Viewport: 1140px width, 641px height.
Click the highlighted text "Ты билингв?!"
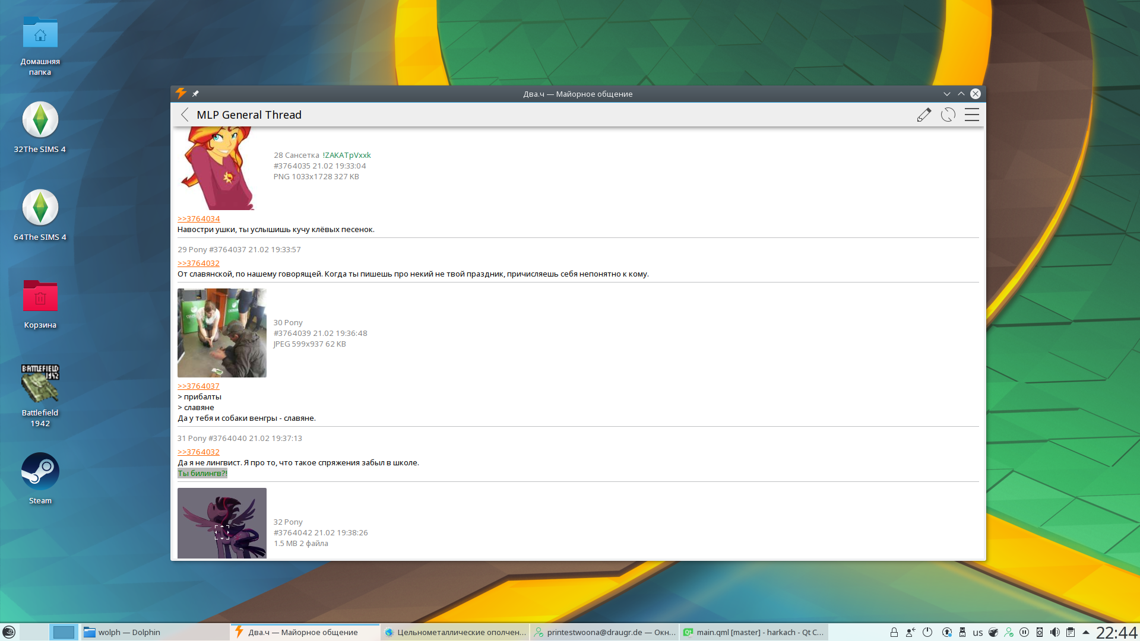[x=202, y=473]
